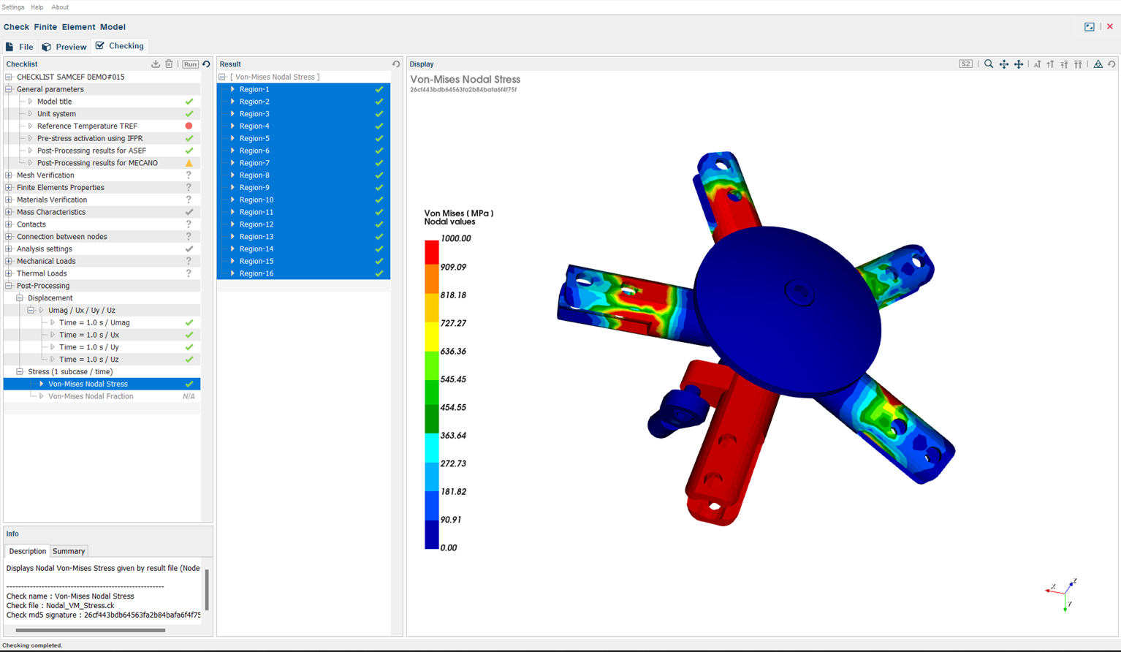Select the 'Unit system' checklist row
The width and height of the screenshot is (1121, 652).
(x=102, y=114)
